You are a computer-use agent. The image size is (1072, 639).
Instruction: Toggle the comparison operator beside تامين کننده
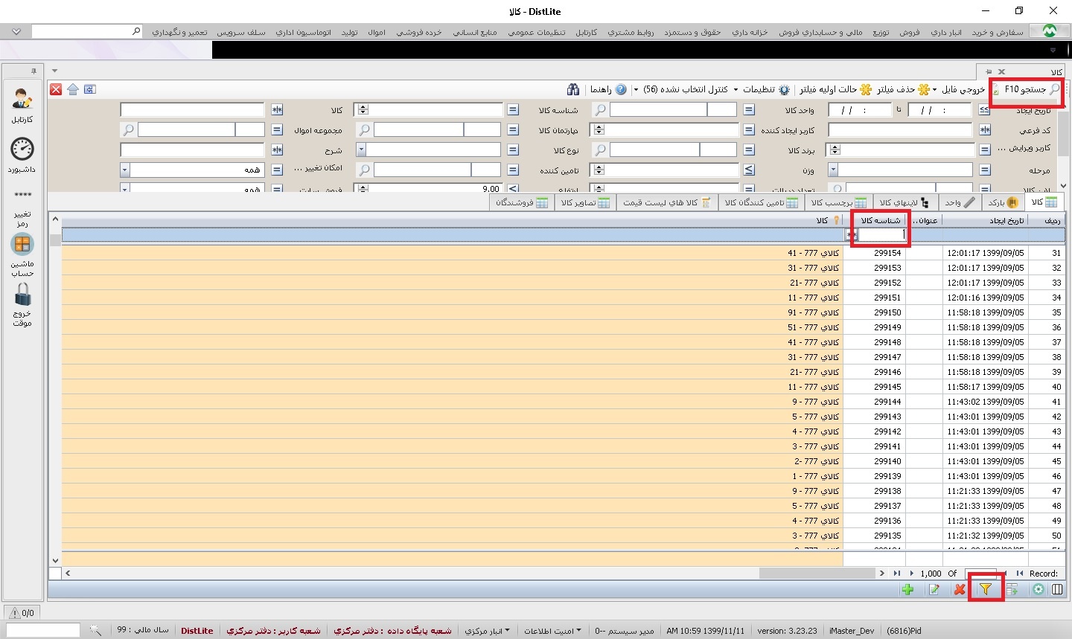[513, 170]
